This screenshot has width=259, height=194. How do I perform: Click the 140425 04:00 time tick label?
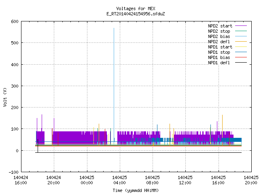pos(119,180)
